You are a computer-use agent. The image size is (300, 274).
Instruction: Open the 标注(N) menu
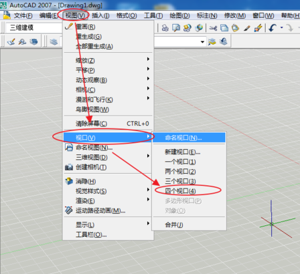coord(207,15)
